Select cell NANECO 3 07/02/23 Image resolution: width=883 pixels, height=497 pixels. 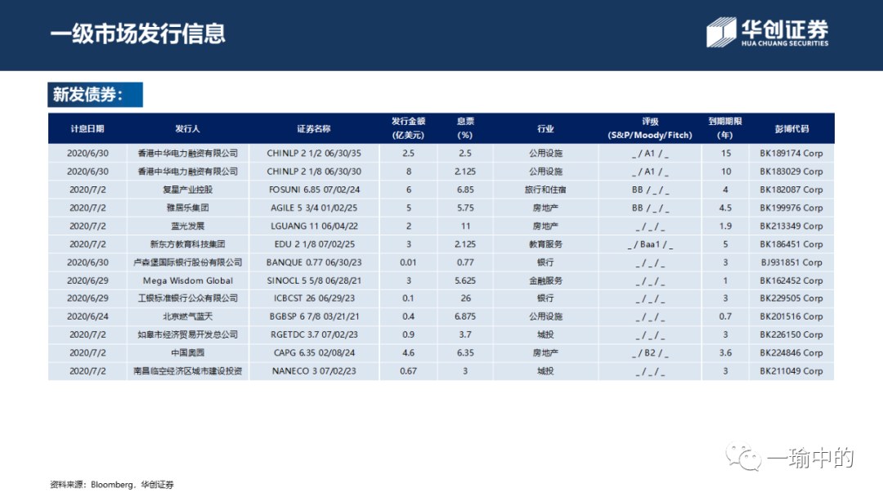coord(314,371)
